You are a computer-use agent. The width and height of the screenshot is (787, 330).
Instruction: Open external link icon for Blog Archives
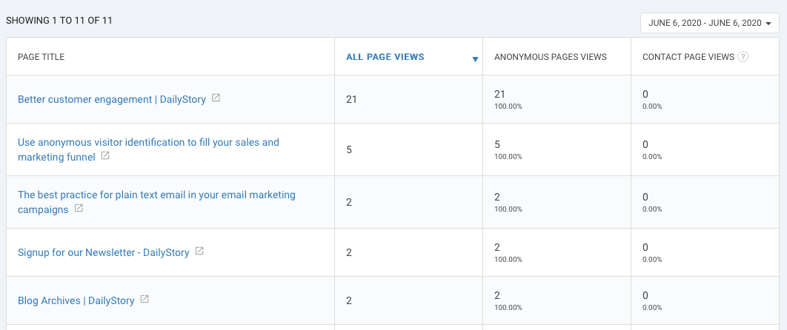145,300
